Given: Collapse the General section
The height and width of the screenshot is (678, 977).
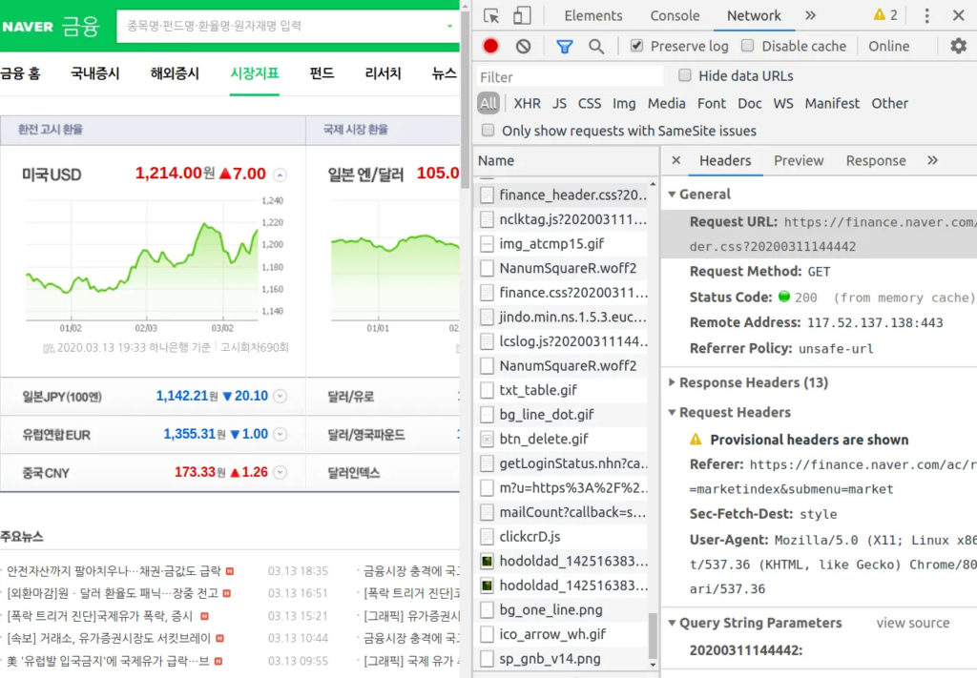Looking at the screenshot, I should pyautogui.click(x=672, y=195).
